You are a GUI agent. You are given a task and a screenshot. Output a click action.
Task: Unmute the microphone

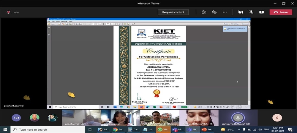coord(251,12)
